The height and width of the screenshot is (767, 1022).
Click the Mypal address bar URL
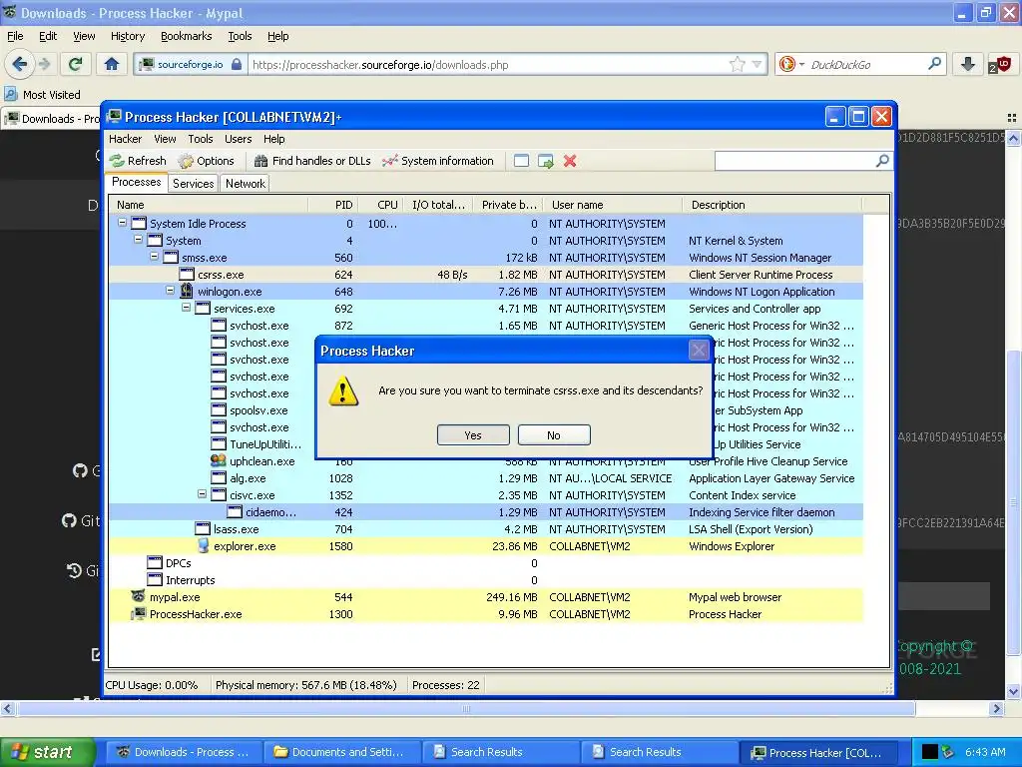pos(380,65)
